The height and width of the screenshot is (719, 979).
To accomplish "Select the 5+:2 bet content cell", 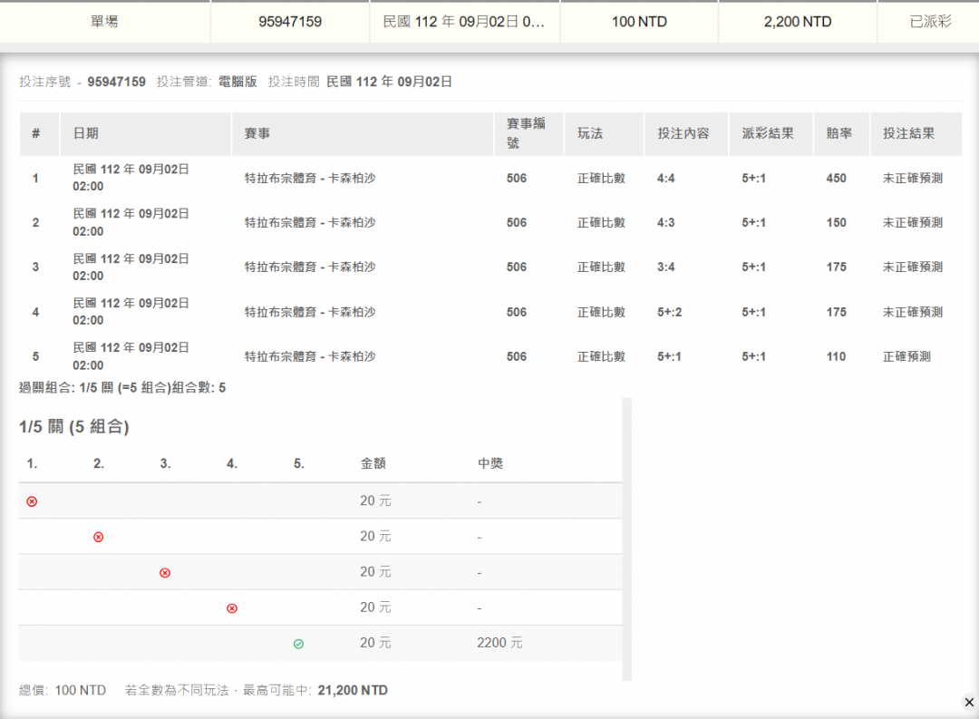I will click(669, 312).
